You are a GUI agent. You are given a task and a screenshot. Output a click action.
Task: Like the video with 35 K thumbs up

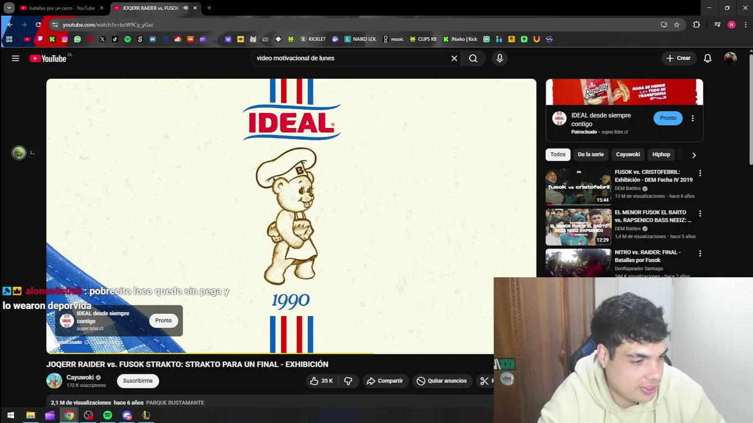pos(322,381)
